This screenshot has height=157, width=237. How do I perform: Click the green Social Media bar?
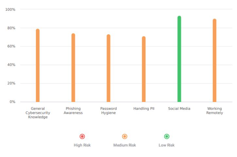(x=179, y=59)
